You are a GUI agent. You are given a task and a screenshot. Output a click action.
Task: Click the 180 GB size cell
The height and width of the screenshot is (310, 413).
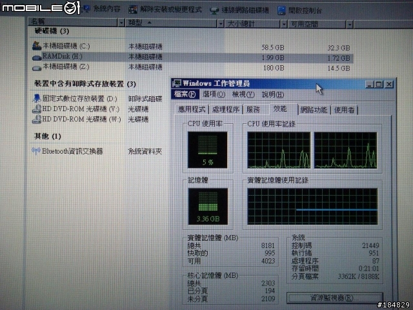click(274, 68)
